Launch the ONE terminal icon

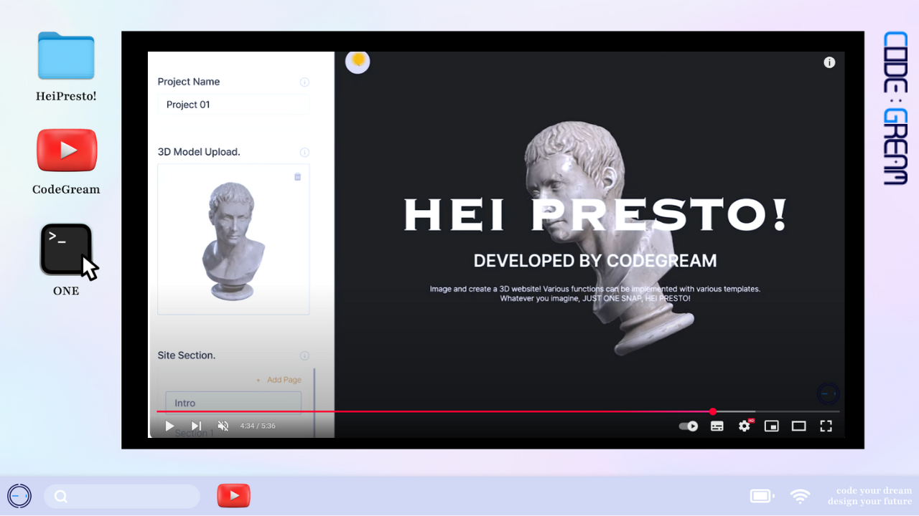pyautogui.click(x=66, y=249)
